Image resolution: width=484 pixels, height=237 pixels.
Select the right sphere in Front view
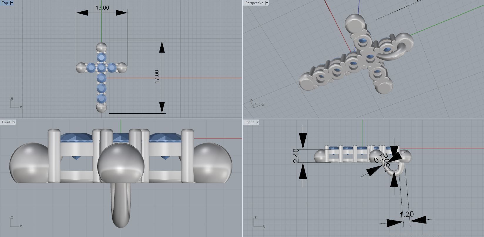pos(213,163)
